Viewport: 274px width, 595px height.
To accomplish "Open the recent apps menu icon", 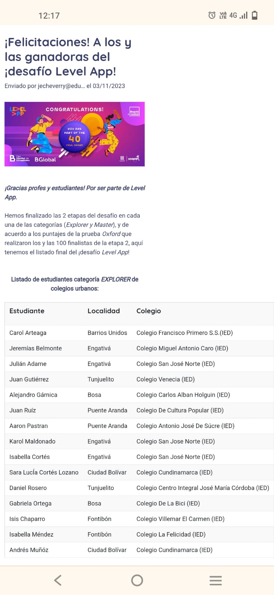I will tap(215, 580).
